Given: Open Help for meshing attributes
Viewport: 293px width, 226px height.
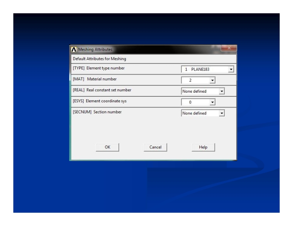Looking at the screenshot, I should (203, 147).
